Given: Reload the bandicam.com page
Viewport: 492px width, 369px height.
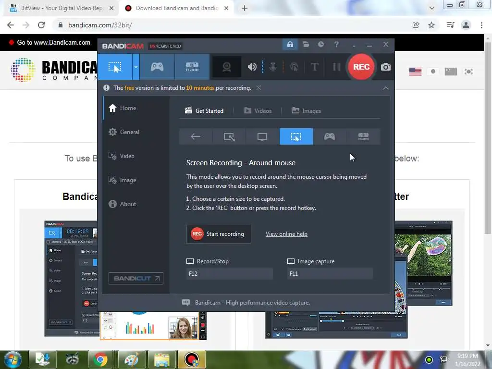Looking at the screenshot, I should [x=41, y=25].
